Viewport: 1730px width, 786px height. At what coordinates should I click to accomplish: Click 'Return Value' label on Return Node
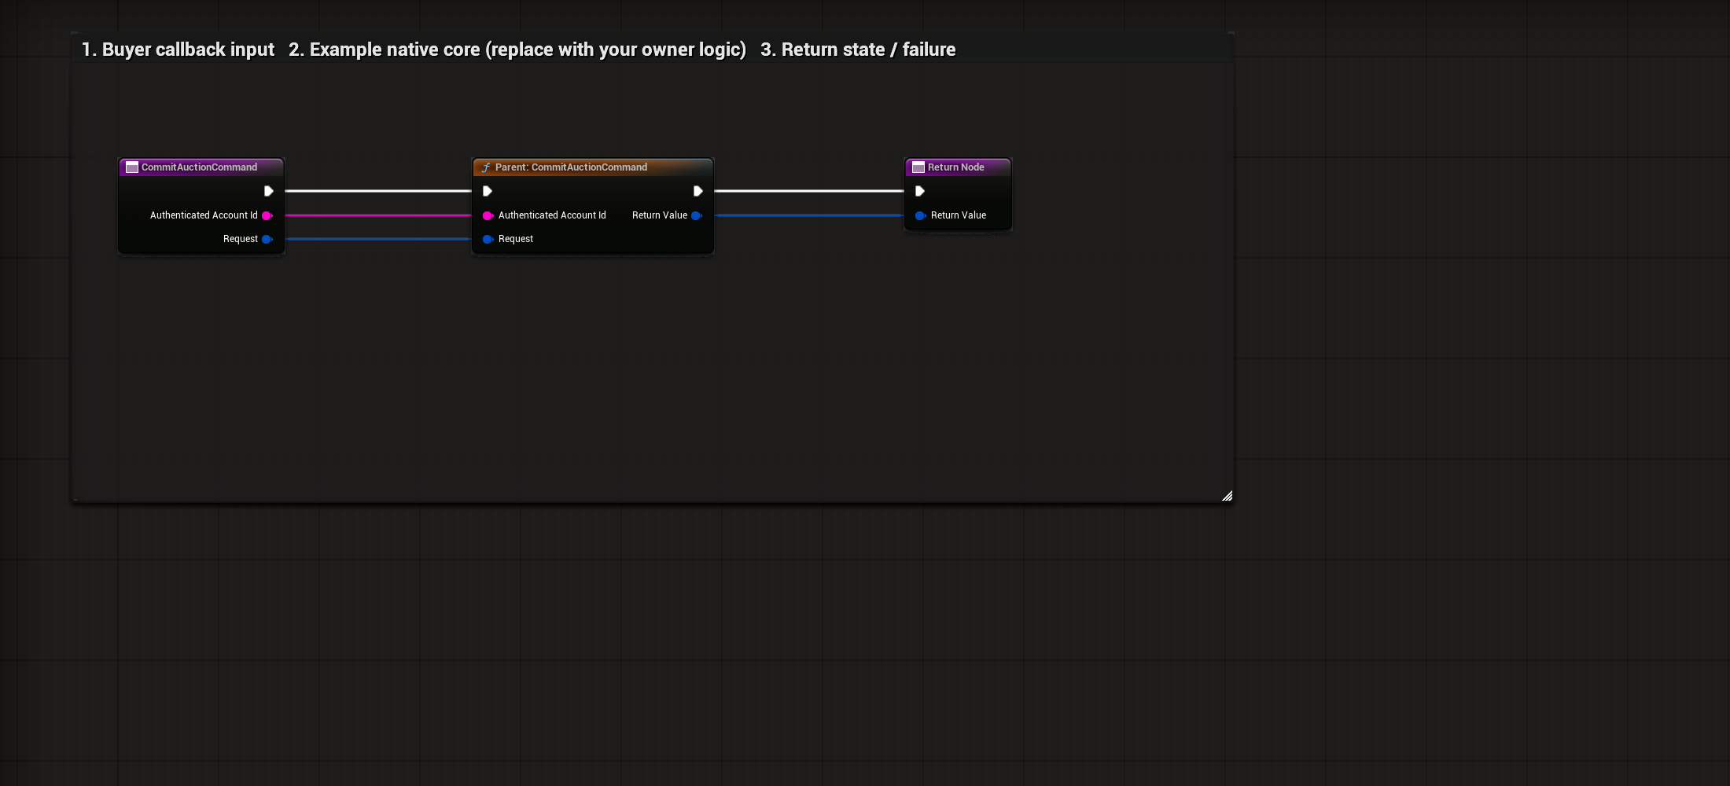[x=959, y=215]
